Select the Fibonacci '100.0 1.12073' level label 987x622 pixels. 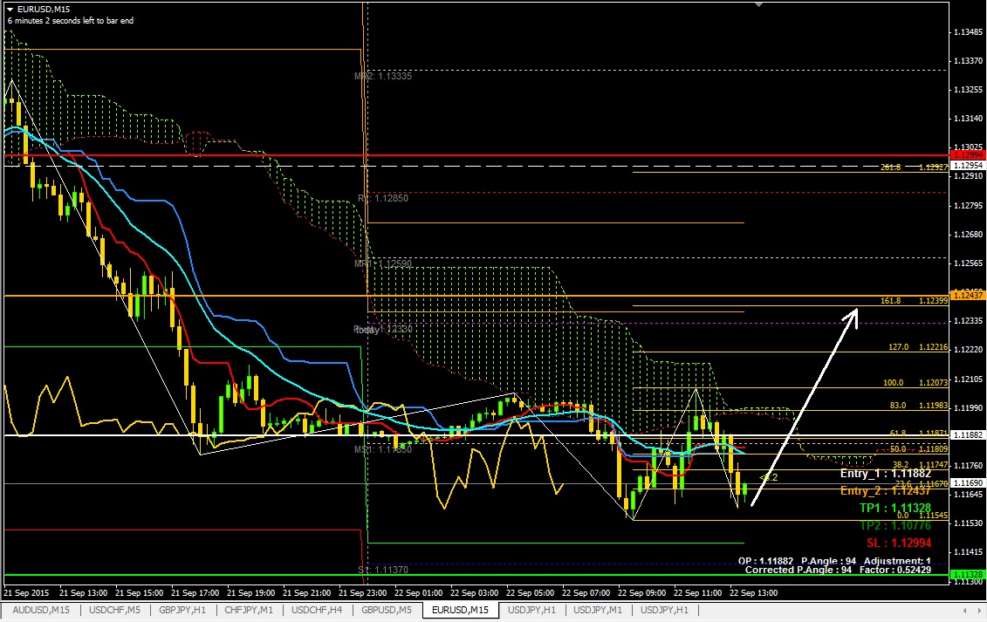click(915, 383)
